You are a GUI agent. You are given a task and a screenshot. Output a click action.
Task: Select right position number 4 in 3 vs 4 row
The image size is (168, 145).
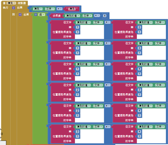pos(139,132)
